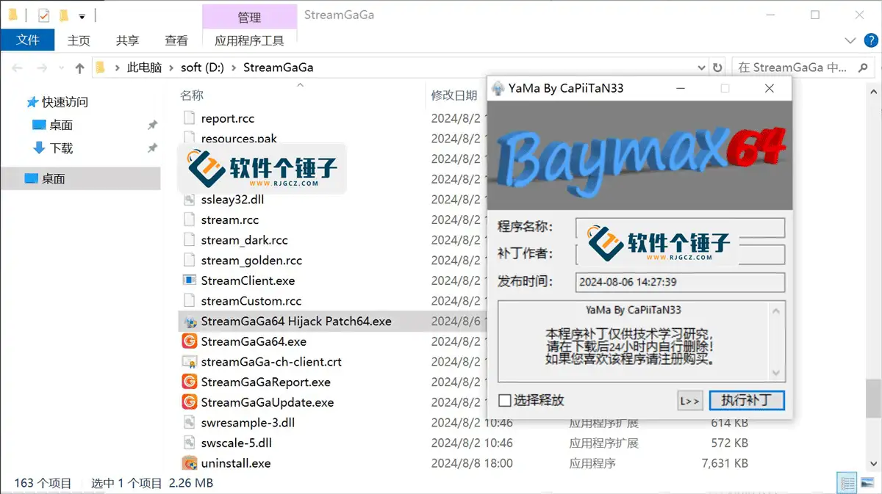The image size is (882, 494).
Task: Launch the uninstall.exe icon
Action: [x=190, y=463]
